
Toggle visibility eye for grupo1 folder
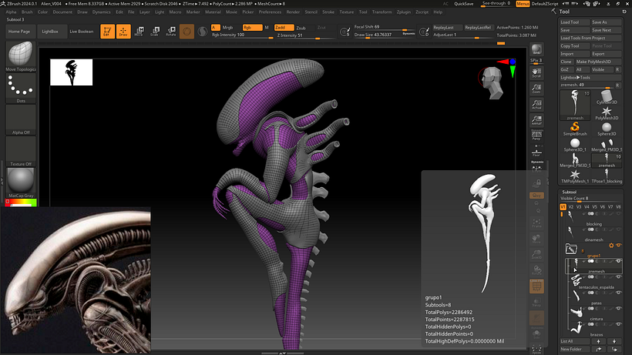pyautogui.click(x=619, y=245)
